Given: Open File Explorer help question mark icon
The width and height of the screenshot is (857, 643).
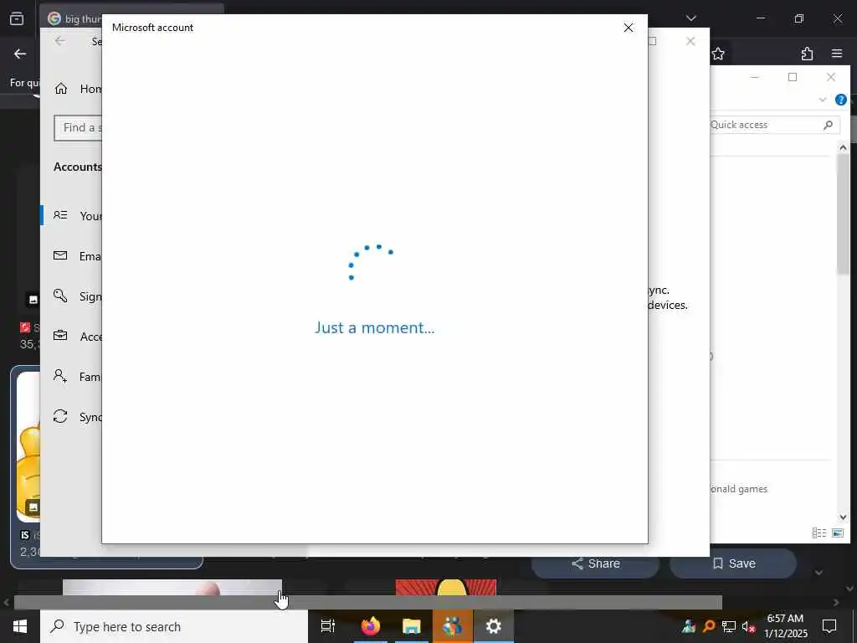Looking at the screenshot, I should [x=840, y=100].
